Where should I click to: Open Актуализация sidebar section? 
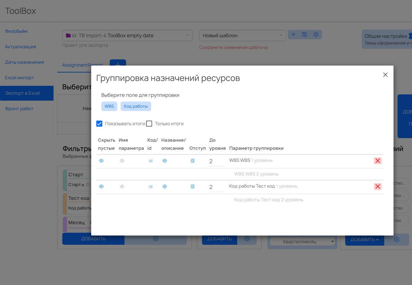tap(21, 47)
